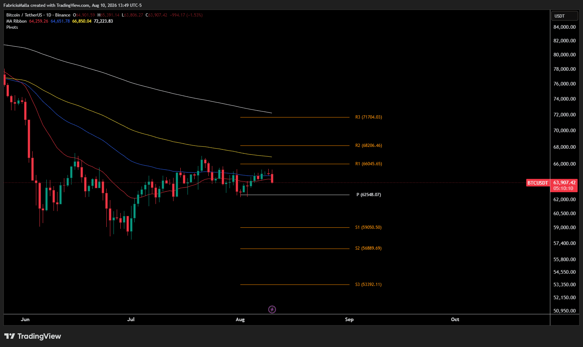Click the 52,150.00 price axis label
Image resolution: width=583 pixels, height=347 pixels.
click(564, 297)
